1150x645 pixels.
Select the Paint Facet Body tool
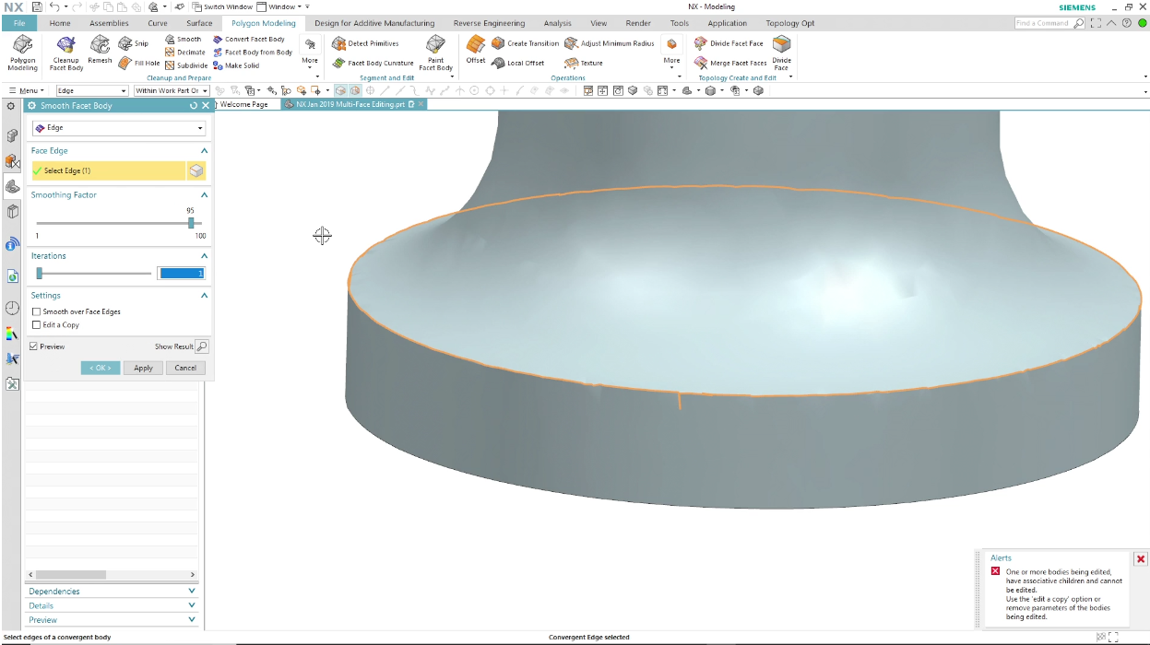point(435,46)
